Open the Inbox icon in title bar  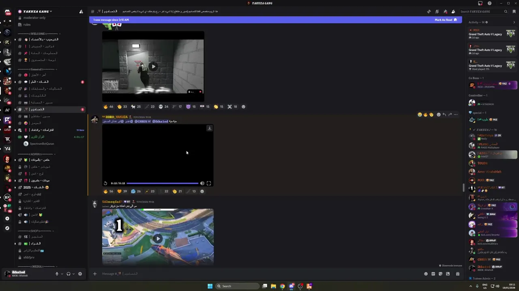point(480,3)
